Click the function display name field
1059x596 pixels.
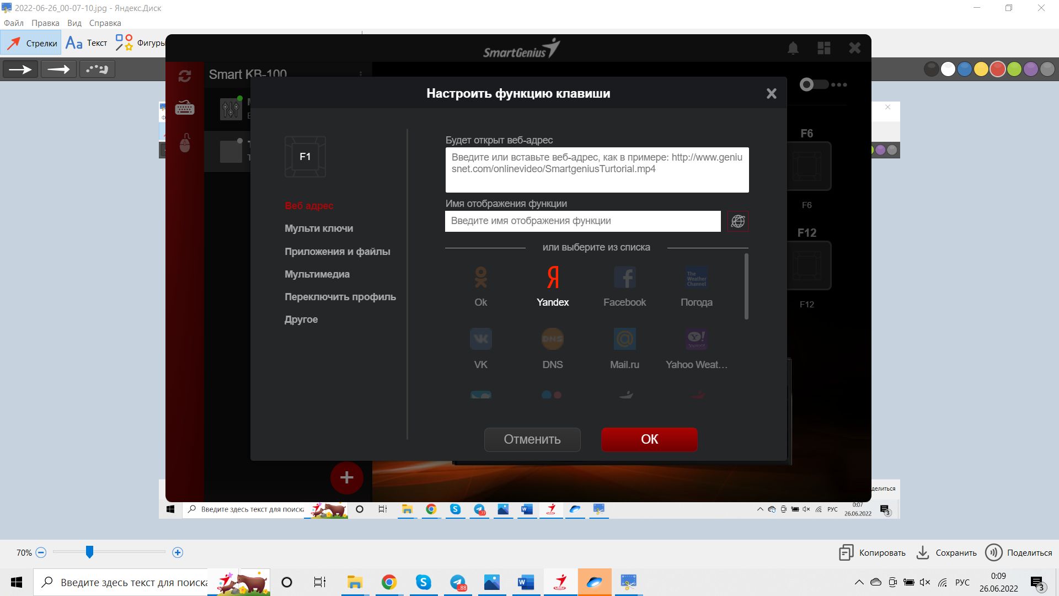[583, 221]
